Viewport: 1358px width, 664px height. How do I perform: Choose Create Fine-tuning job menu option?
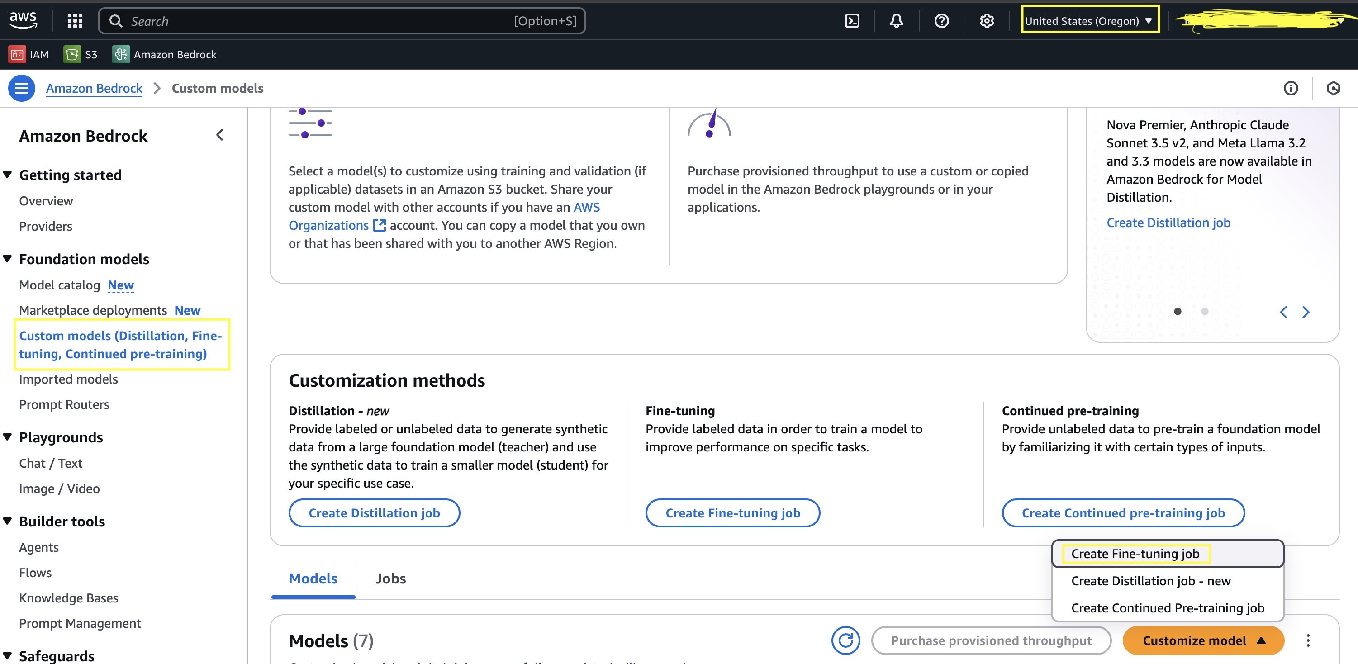click(x=1167, y=553)
